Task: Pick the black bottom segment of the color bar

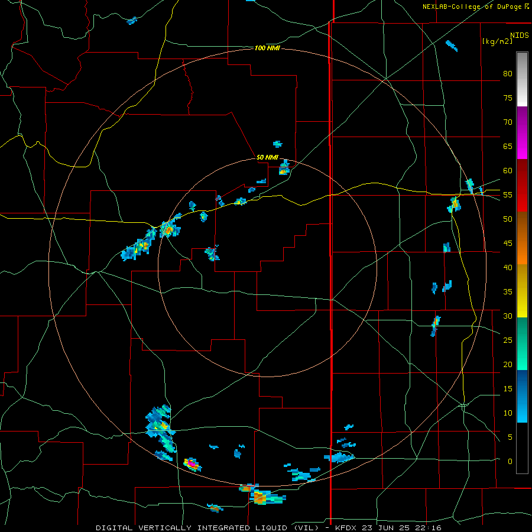Action: pyautogui.click(x=522, y=448)
